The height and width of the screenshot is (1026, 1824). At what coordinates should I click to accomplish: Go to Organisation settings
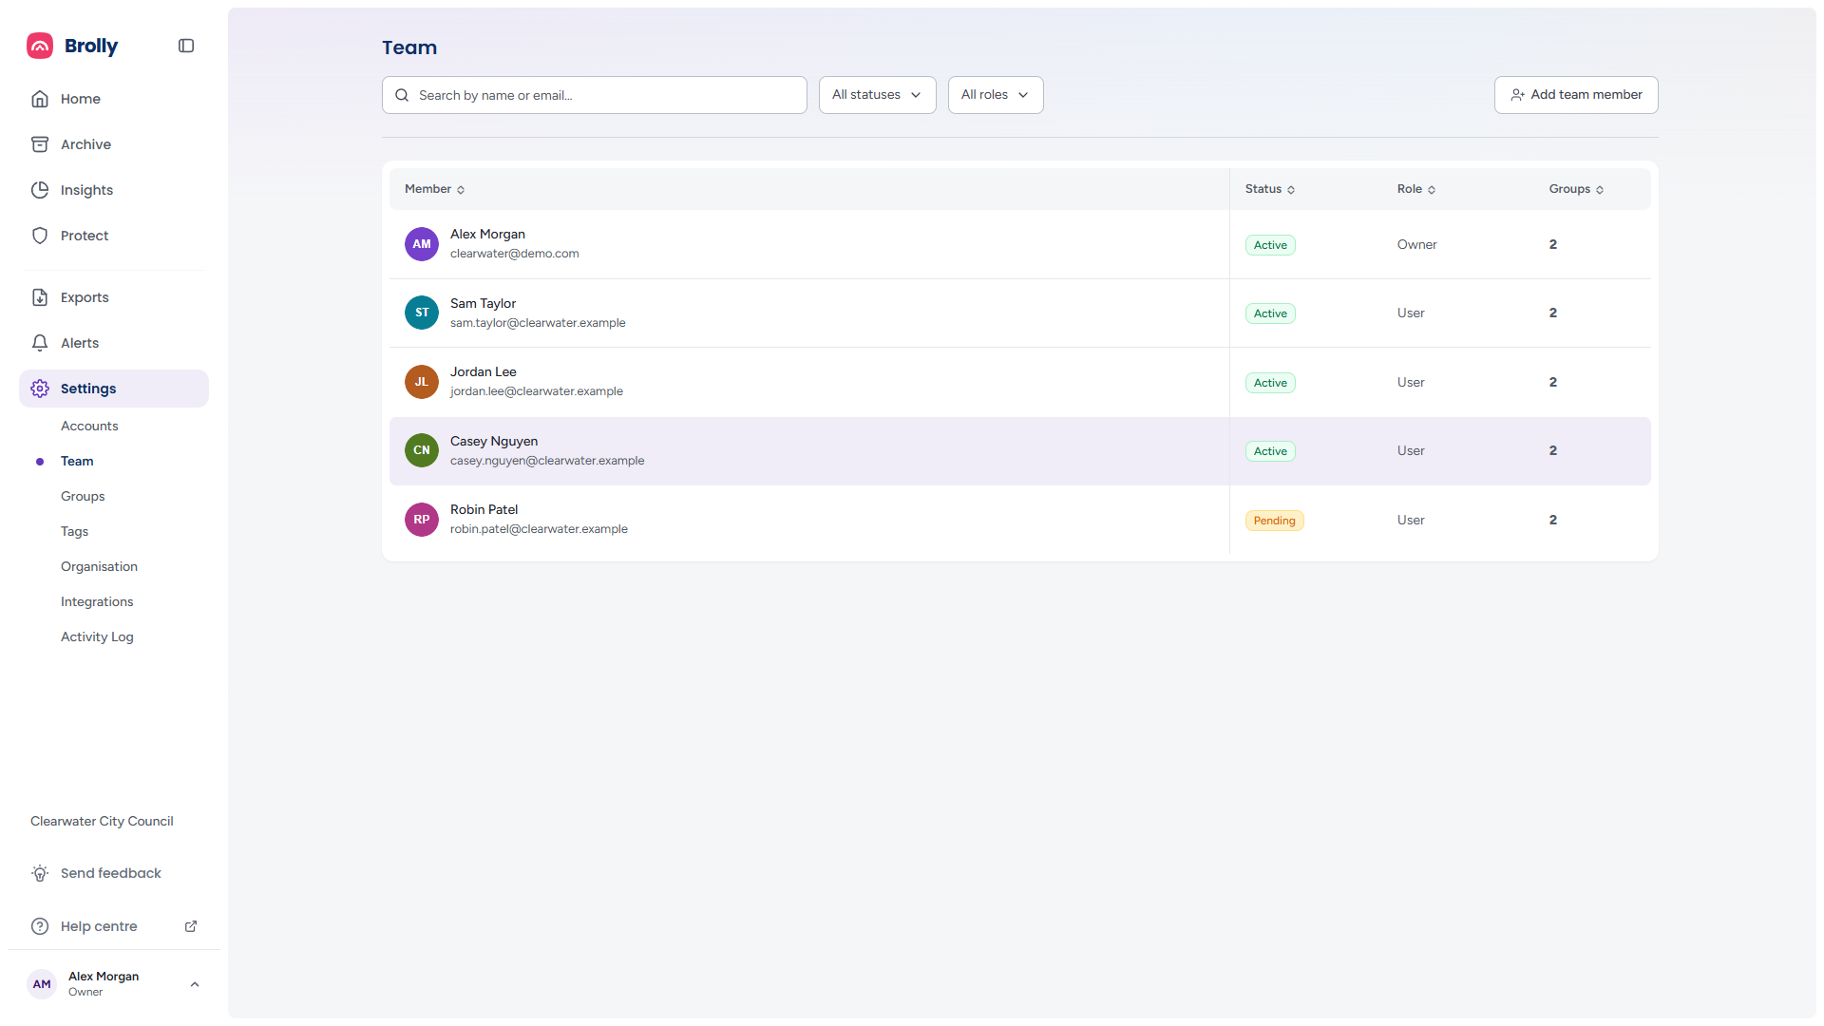[x=99, y=566]
